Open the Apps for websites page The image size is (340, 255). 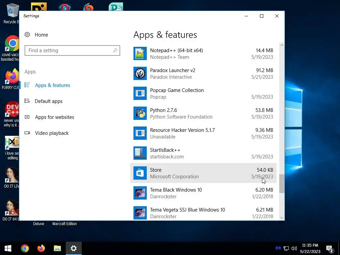54,117
